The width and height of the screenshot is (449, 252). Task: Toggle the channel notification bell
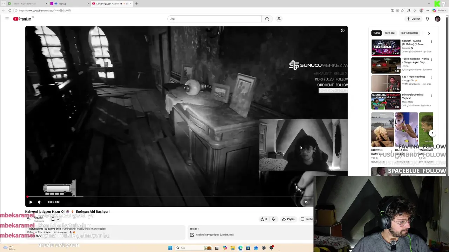[53, 219]
